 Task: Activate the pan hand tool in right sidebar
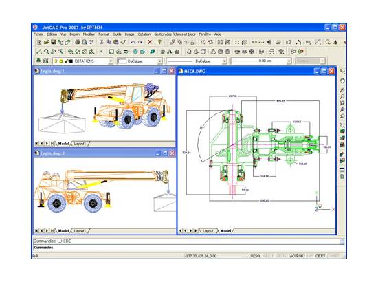[342, 80]
